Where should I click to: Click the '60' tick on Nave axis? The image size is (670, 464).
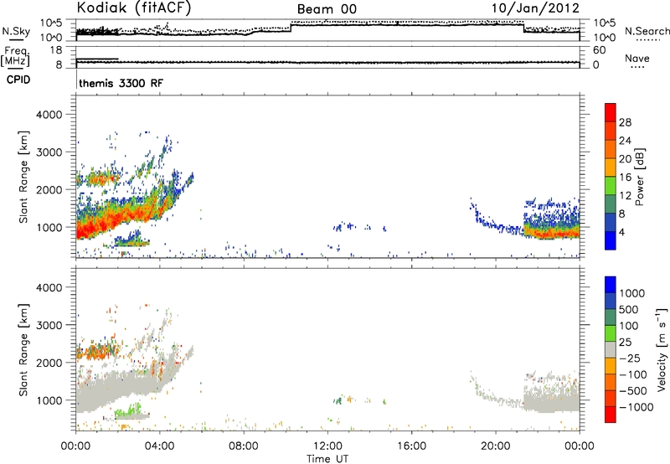tap(599, 50)
